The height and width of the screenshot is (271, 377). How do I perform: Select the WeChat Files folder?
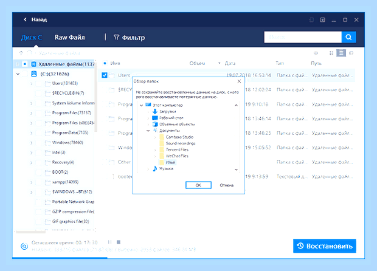(x=177, y=156)
